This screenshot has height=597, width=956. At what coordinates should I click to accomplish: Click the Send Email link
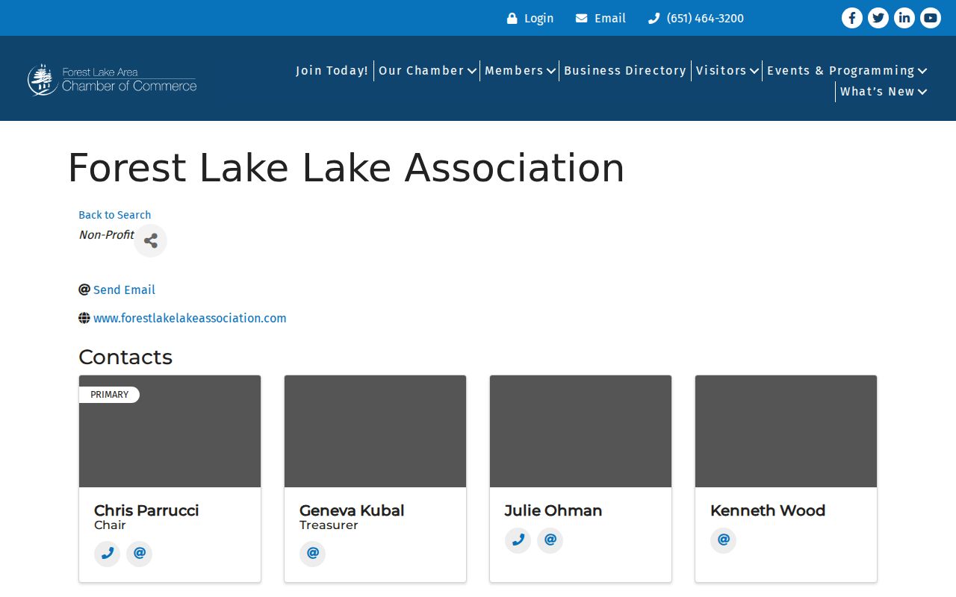pos(125,290)
